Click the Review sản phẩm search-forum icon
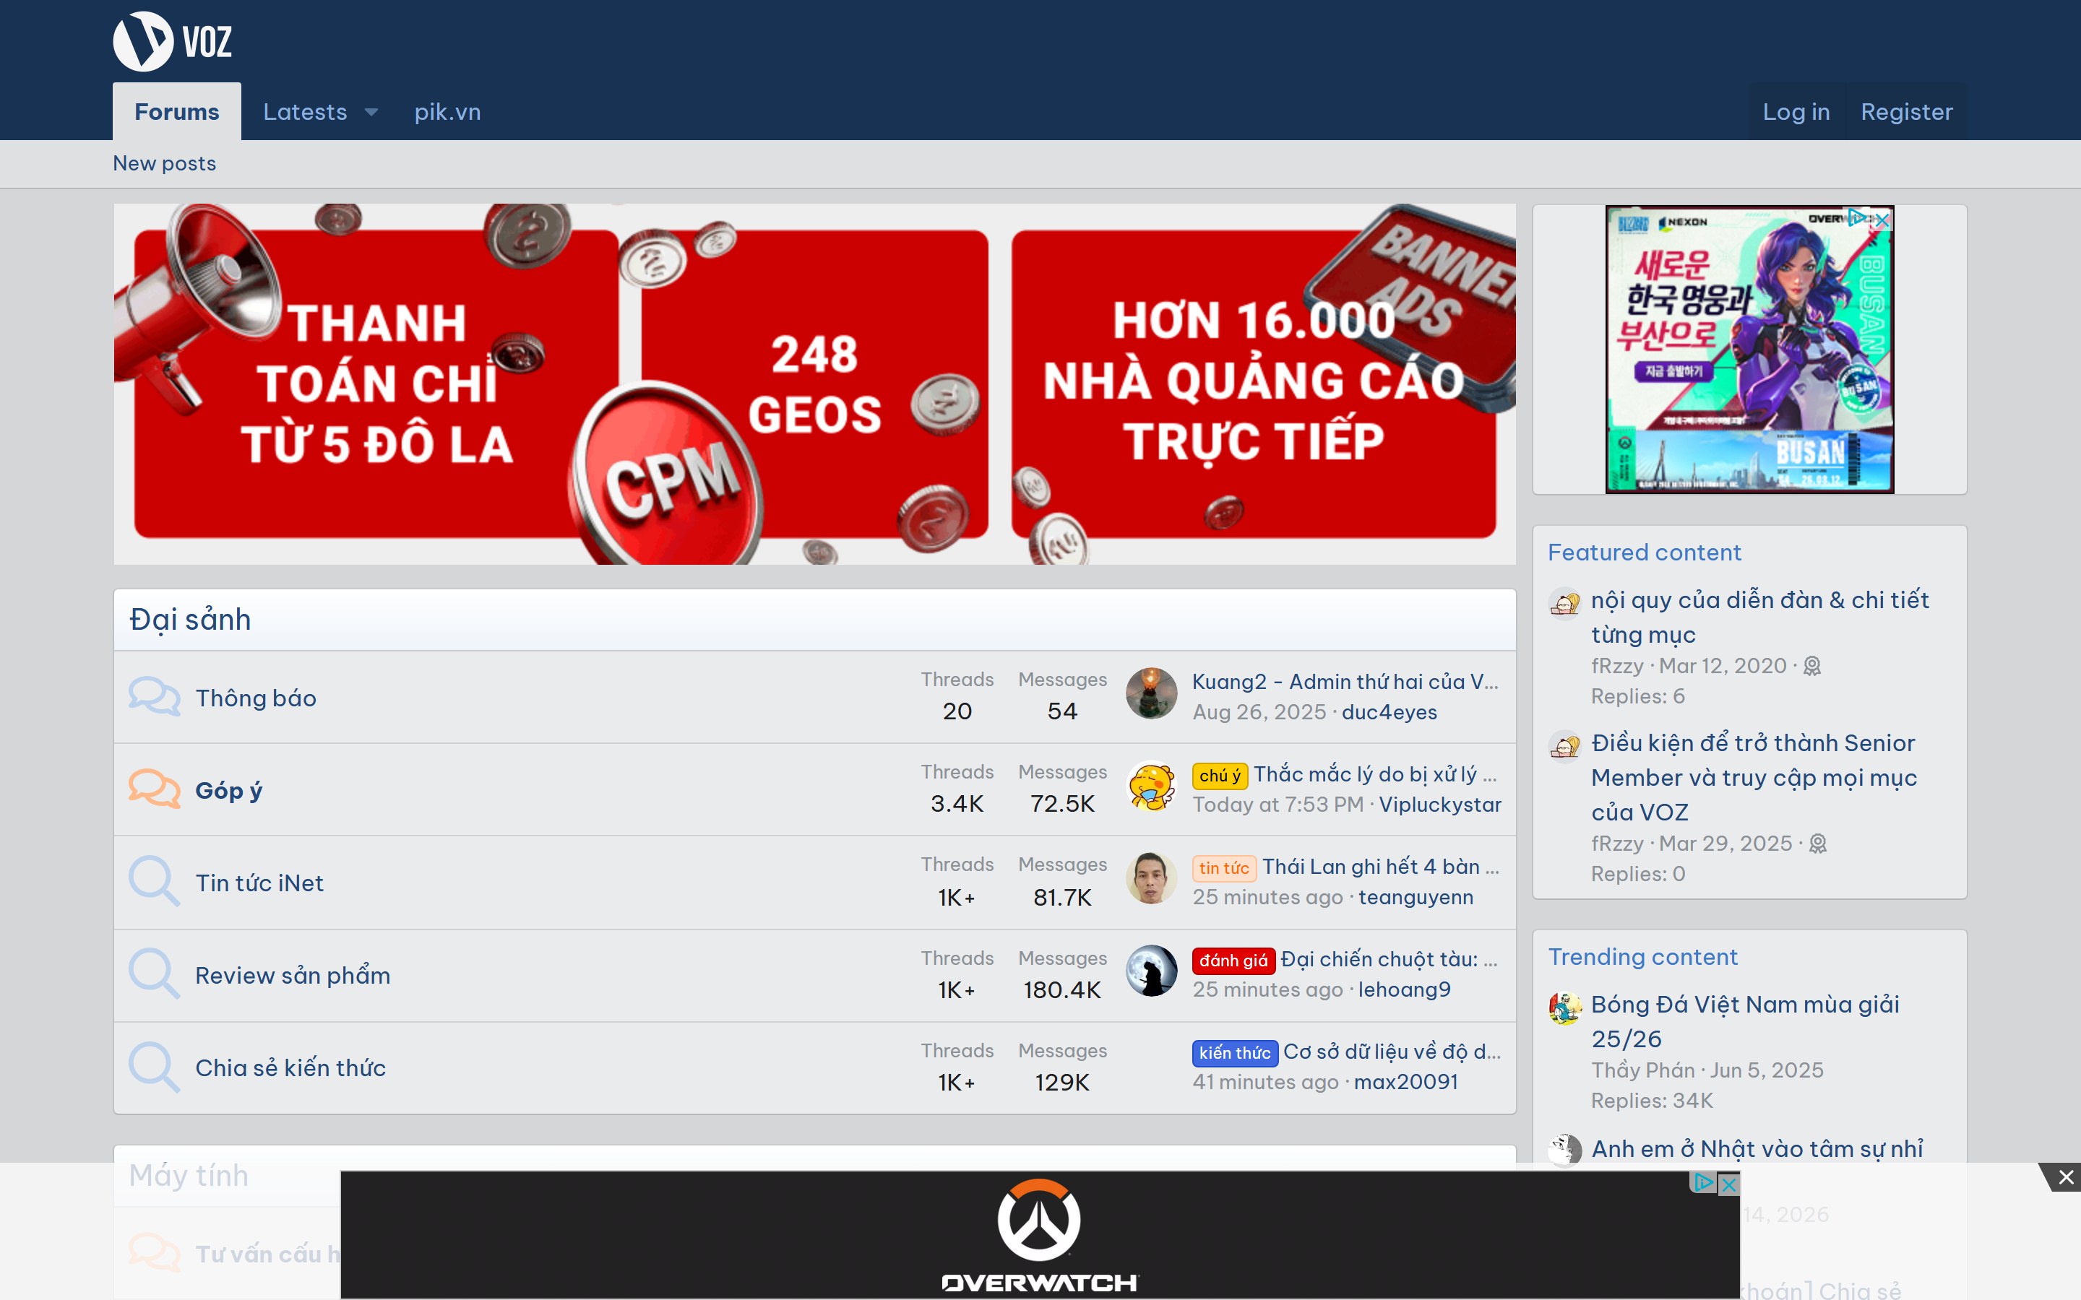Screen dimensions: 2081x1300 (154, 975)
